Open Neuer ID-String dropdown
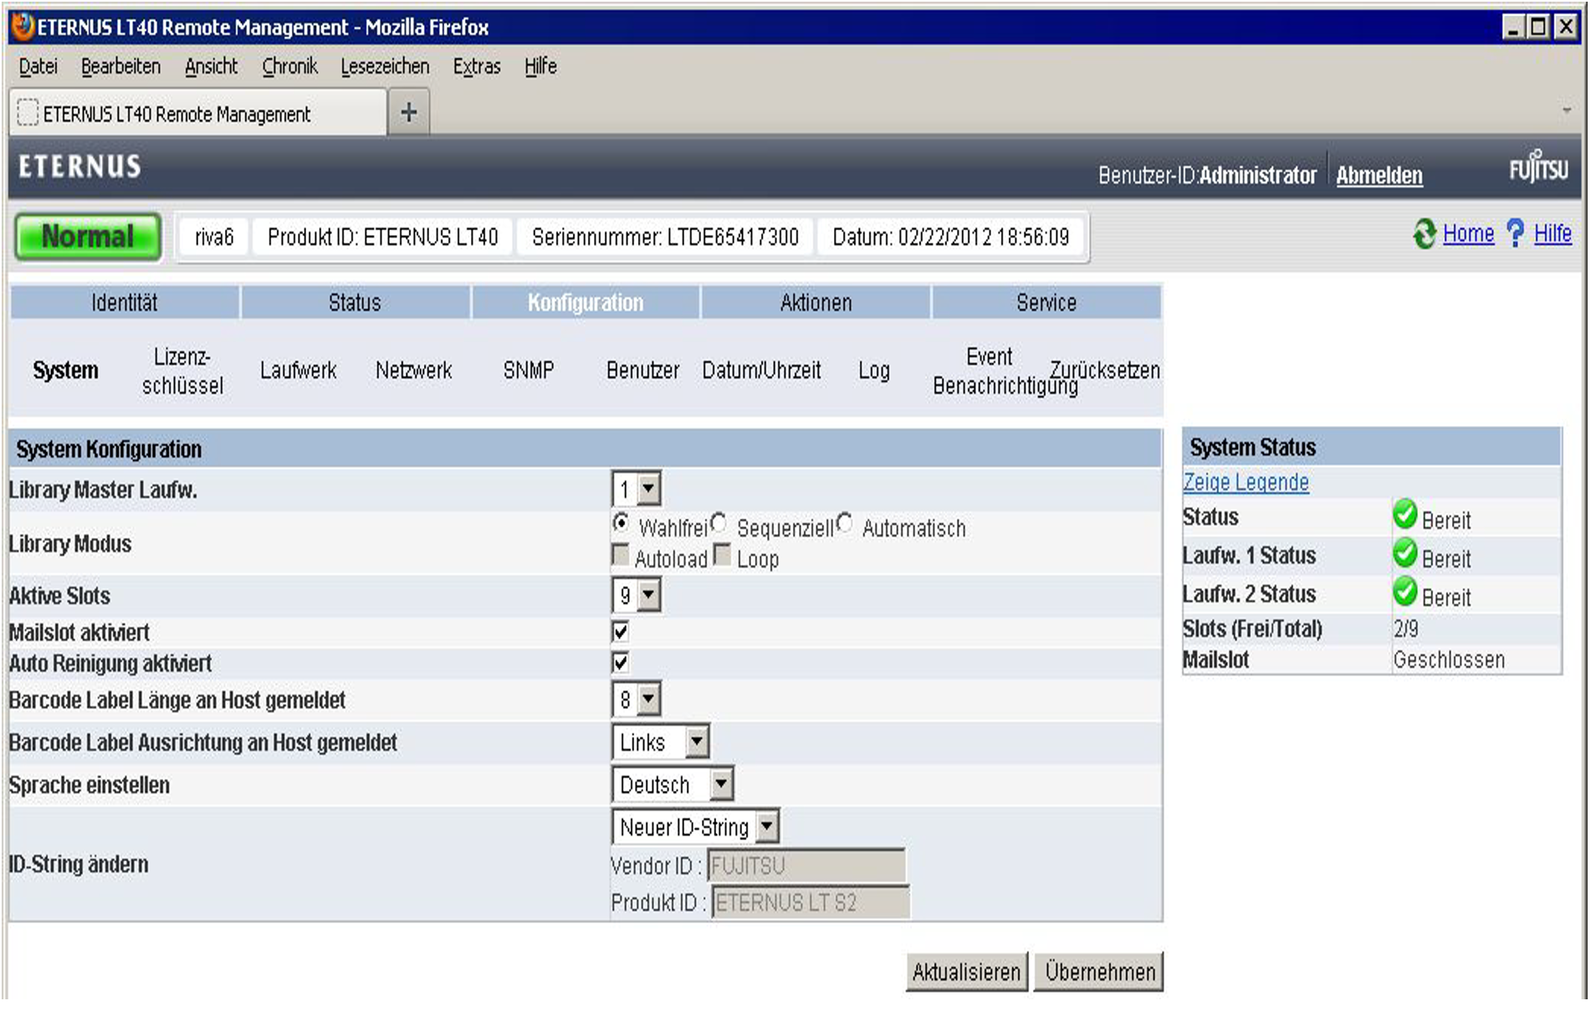Screen dimensions: 1591x1011 696,827
